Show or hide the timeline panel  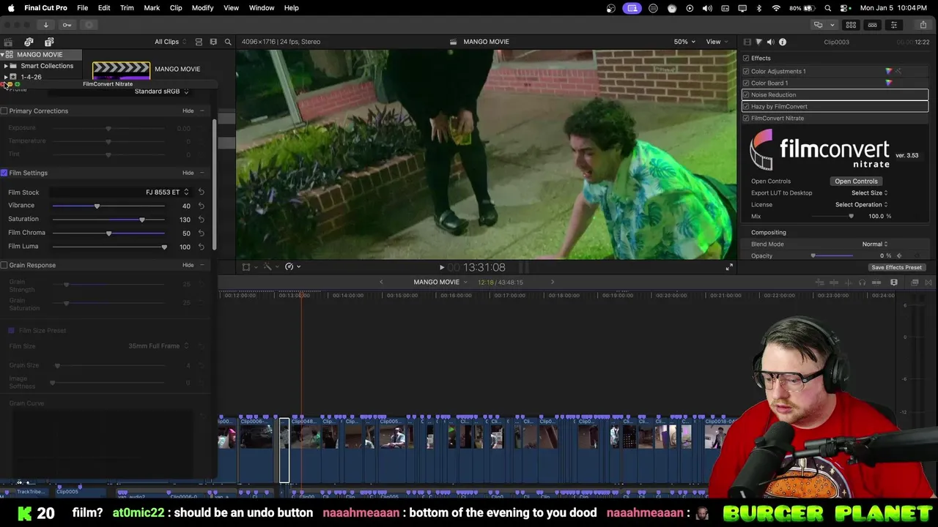click(872, 25)
